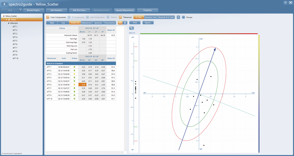The height and width of the screenshot is (156, 294).
Task: Click the average (Ø) icon button
Action: click(x=178, y=17)
